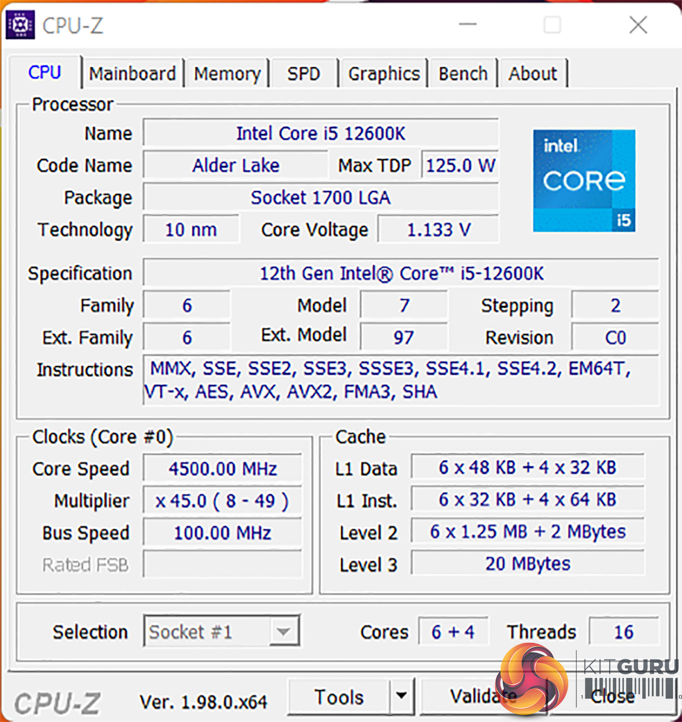Switch to the SPD tab

pos(303,74)
